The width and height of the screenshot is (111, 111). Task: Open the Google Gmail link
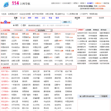coord(70,34)
